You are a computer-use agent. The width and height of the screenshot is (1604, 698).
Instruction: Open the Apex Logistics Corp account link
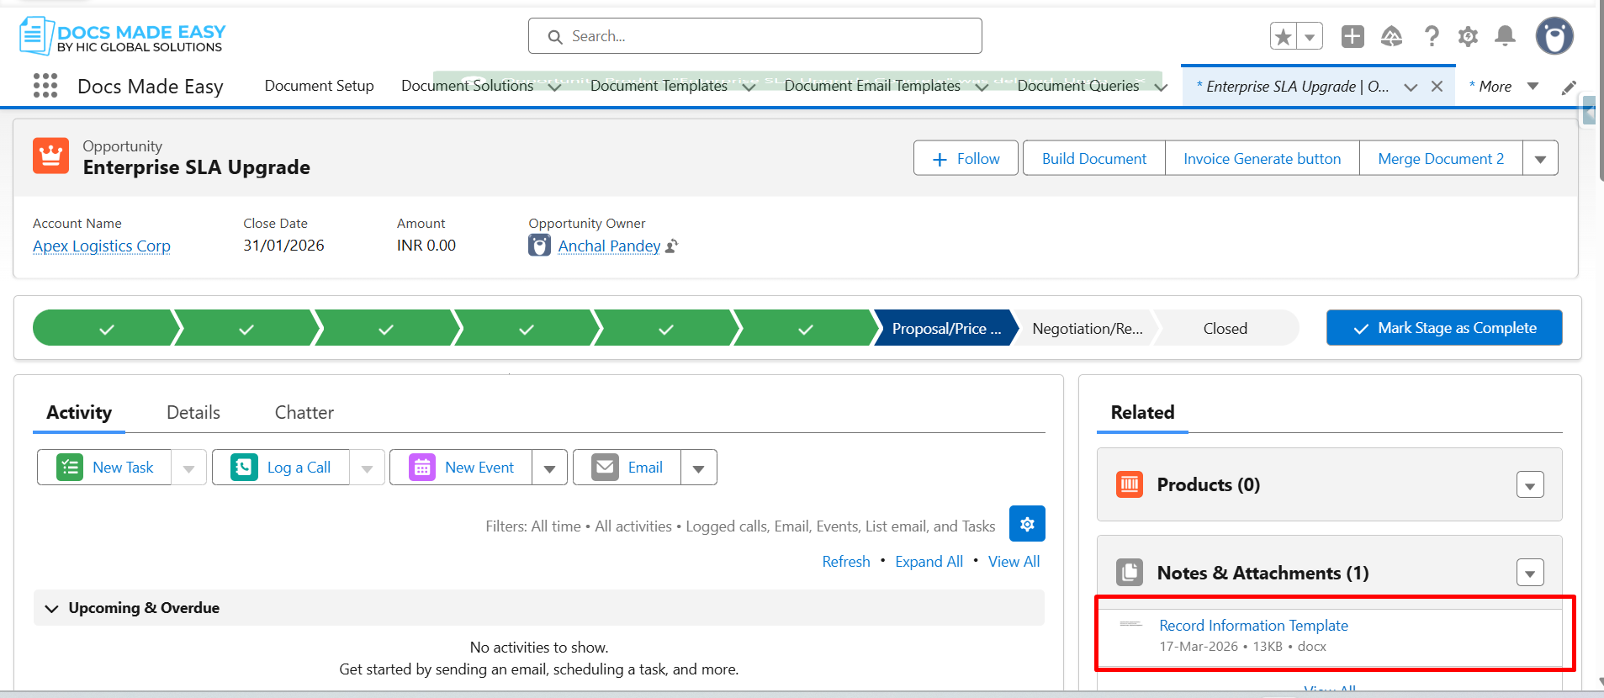click(x=102, y=246)
